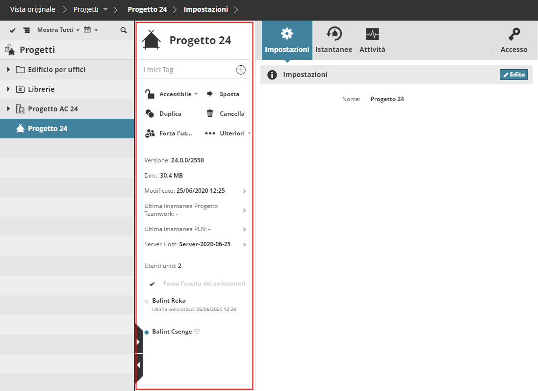This screenshot has height=391, width=538.
Task: Open the calendar date filter dropdown
Action: (91, 30)
